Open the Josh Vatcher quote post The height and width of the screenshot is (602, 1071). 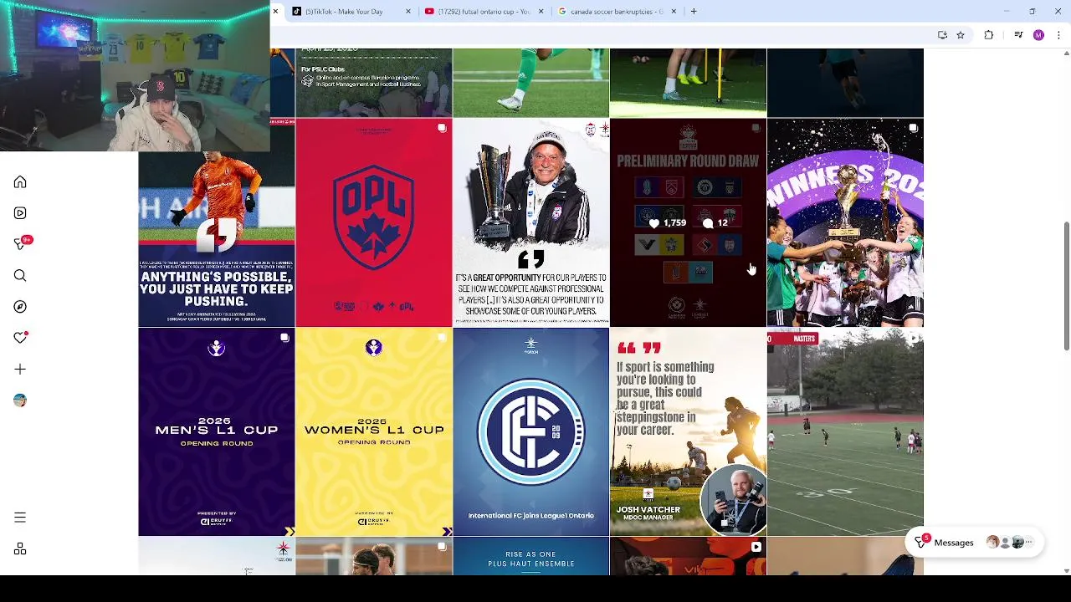(688, 431)
